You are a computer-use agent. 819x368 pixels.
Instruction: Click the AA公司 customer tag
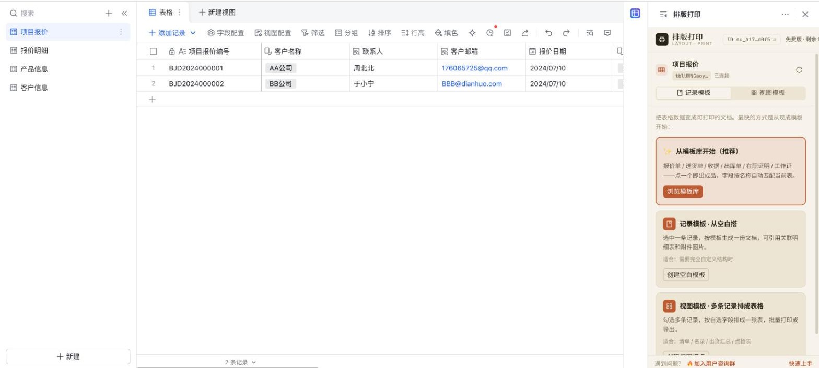point(280,68)
